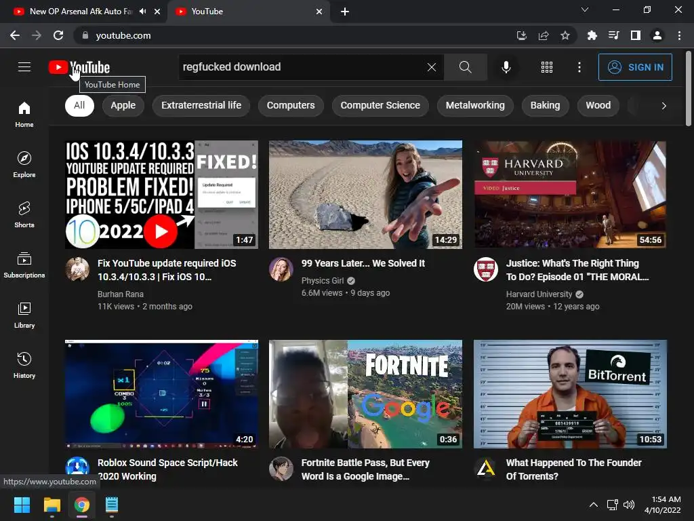Select the Extraterrestrial life filter chip
Screen dimensions: 694x521
201,105
